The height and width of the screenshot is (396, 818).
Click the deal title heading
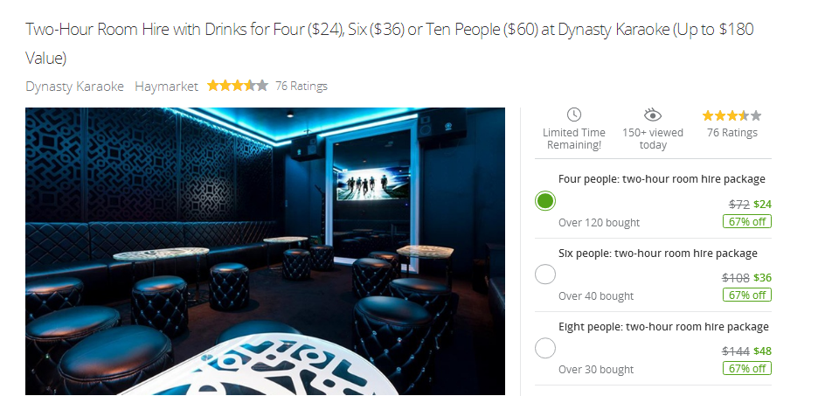point(390,44)
